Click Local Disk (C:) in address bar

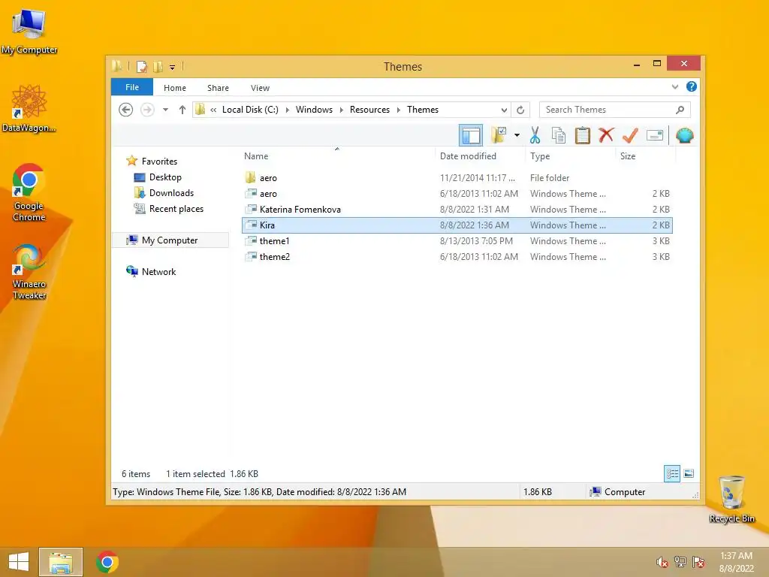coord(250,110)
